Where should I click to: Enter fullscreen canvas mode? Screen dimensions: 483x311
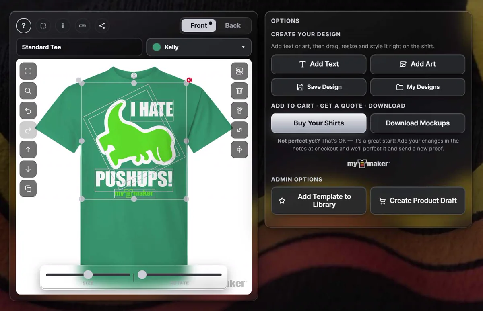click(x=28, y=71)
